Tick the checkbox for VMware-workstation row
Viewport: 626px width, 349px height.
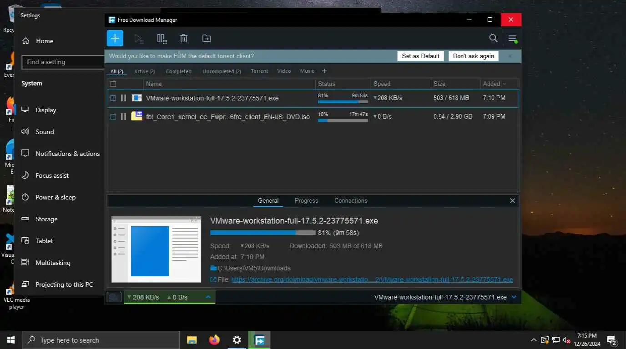tap(113, 98)
